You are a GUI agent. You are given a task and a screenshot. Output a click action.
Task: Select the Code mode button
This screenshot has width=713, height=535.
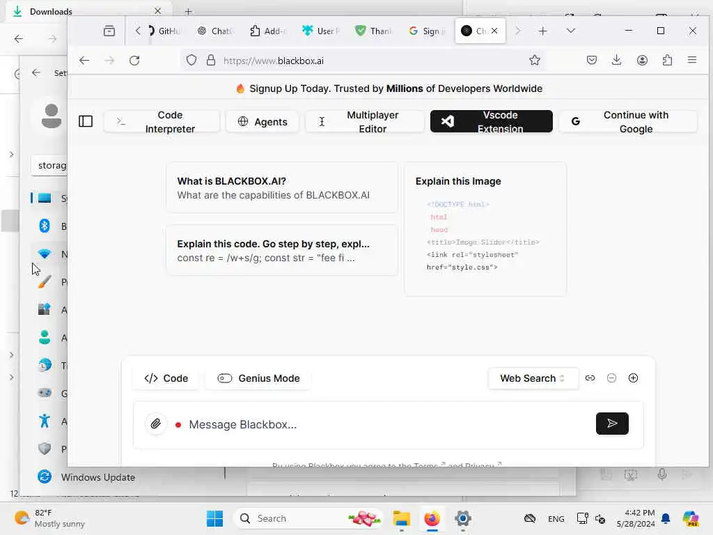[x=166, y=378]
